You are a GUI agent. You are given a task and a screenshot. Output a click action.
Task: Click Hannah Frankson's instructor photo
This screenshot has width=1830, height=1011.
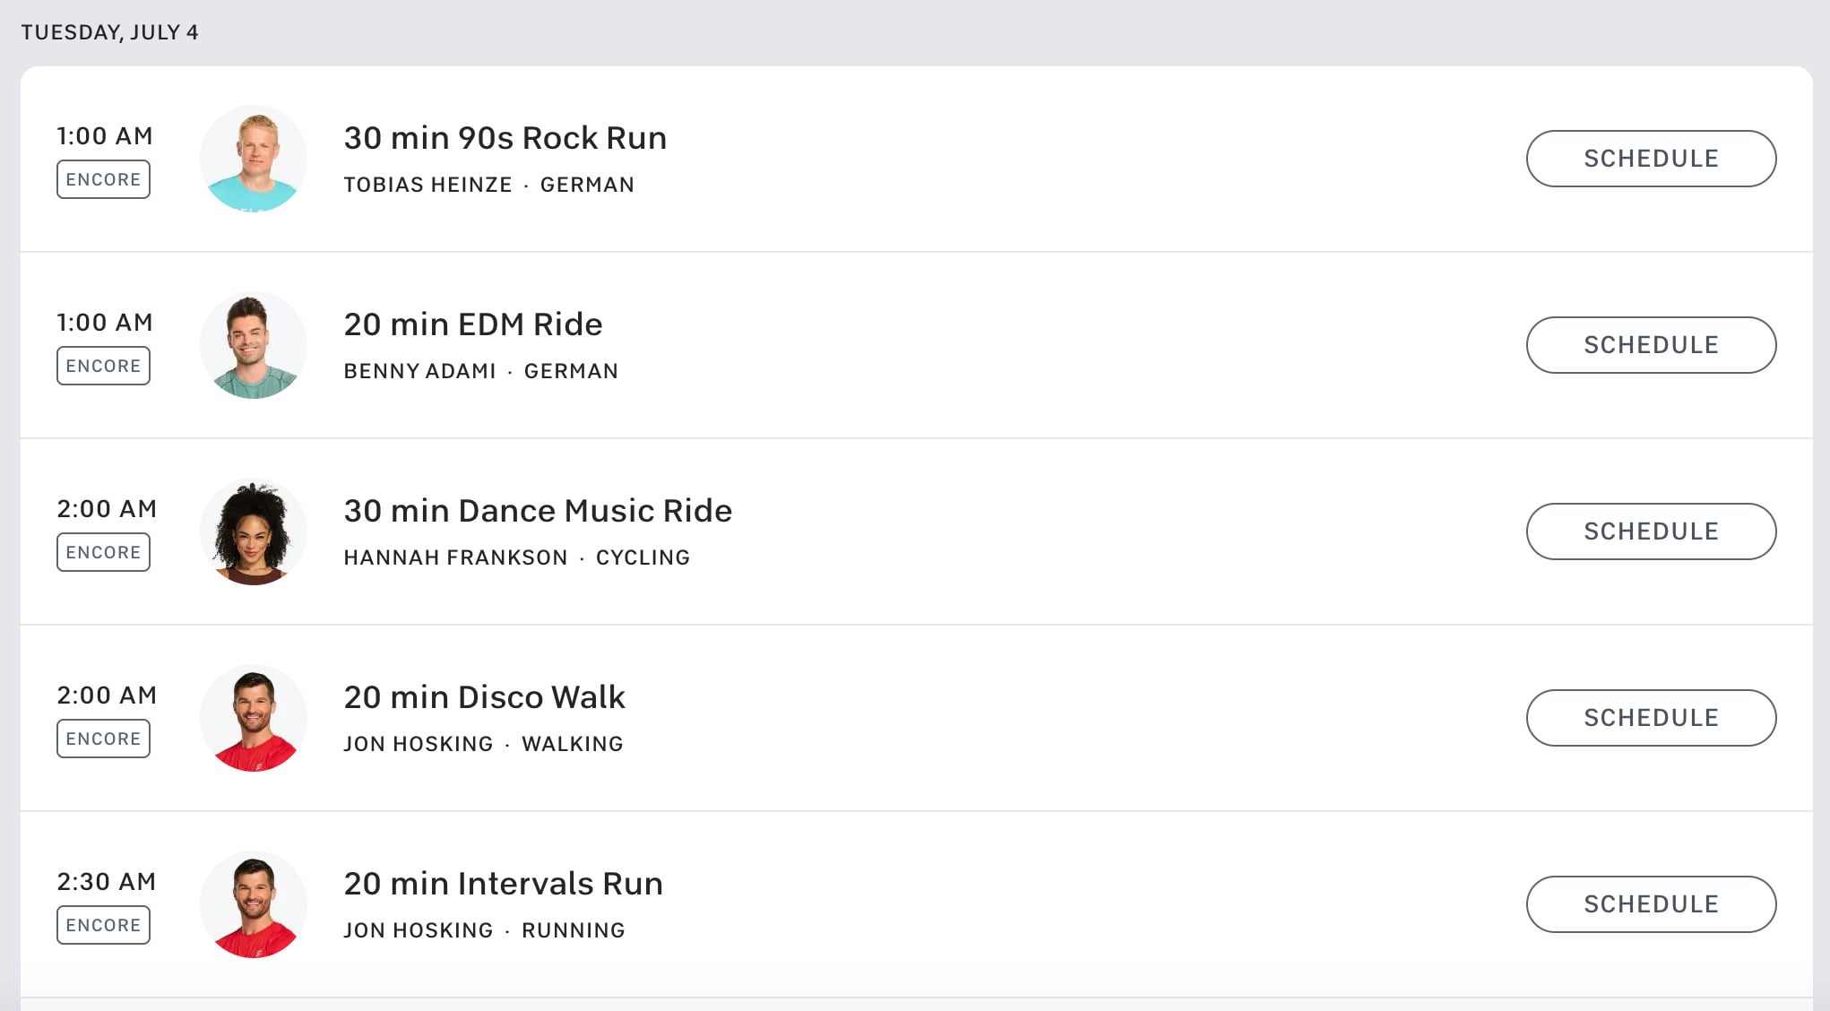coord(254,531)
